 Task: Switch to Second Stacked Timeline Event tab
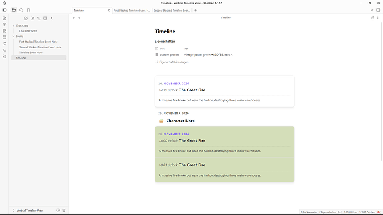click(x=172, y=10)
